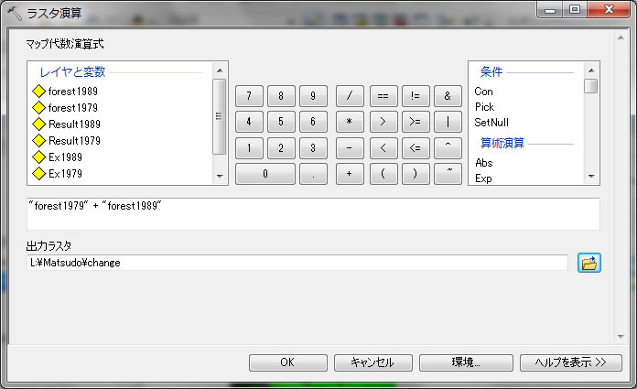Click in the map algebra expression box

tap(313, 213)
